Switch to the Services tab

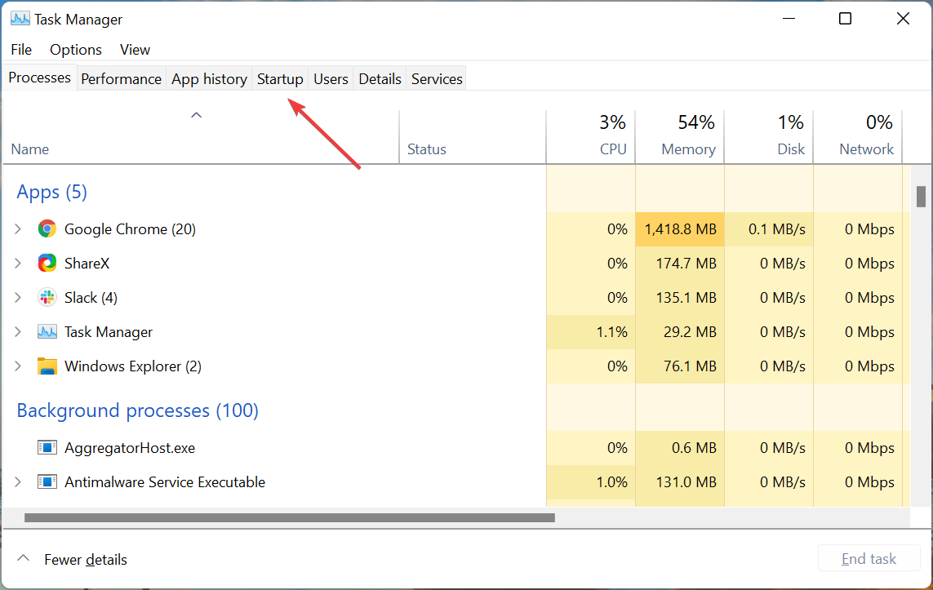(437, 79)
